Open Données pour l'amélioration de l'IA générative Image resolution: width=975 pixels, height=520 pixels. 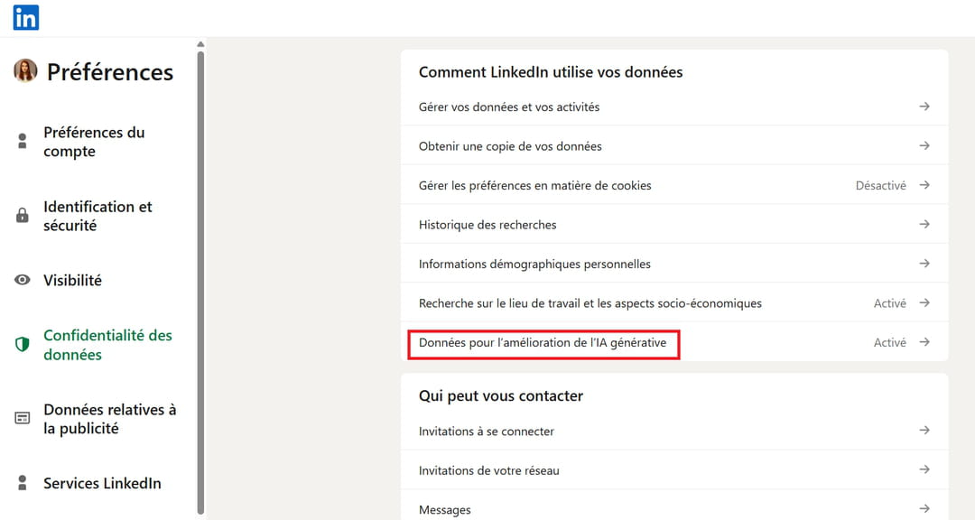543,343
